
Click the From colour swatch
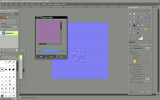click(50, 51)
